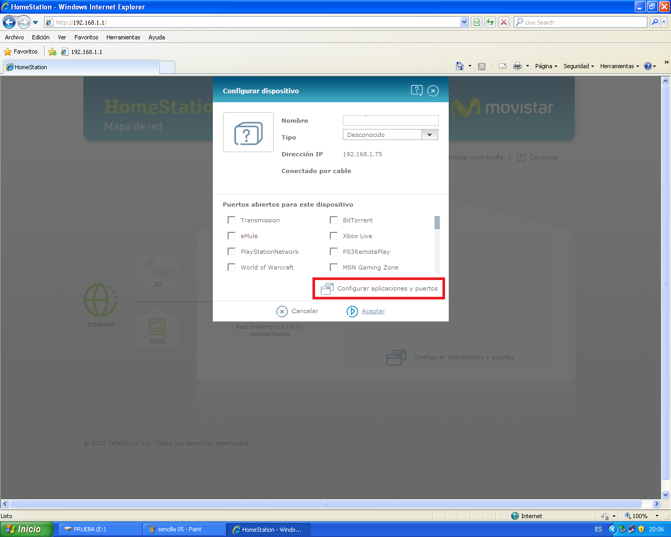Open the Archivo menu

tap(14, 37)
